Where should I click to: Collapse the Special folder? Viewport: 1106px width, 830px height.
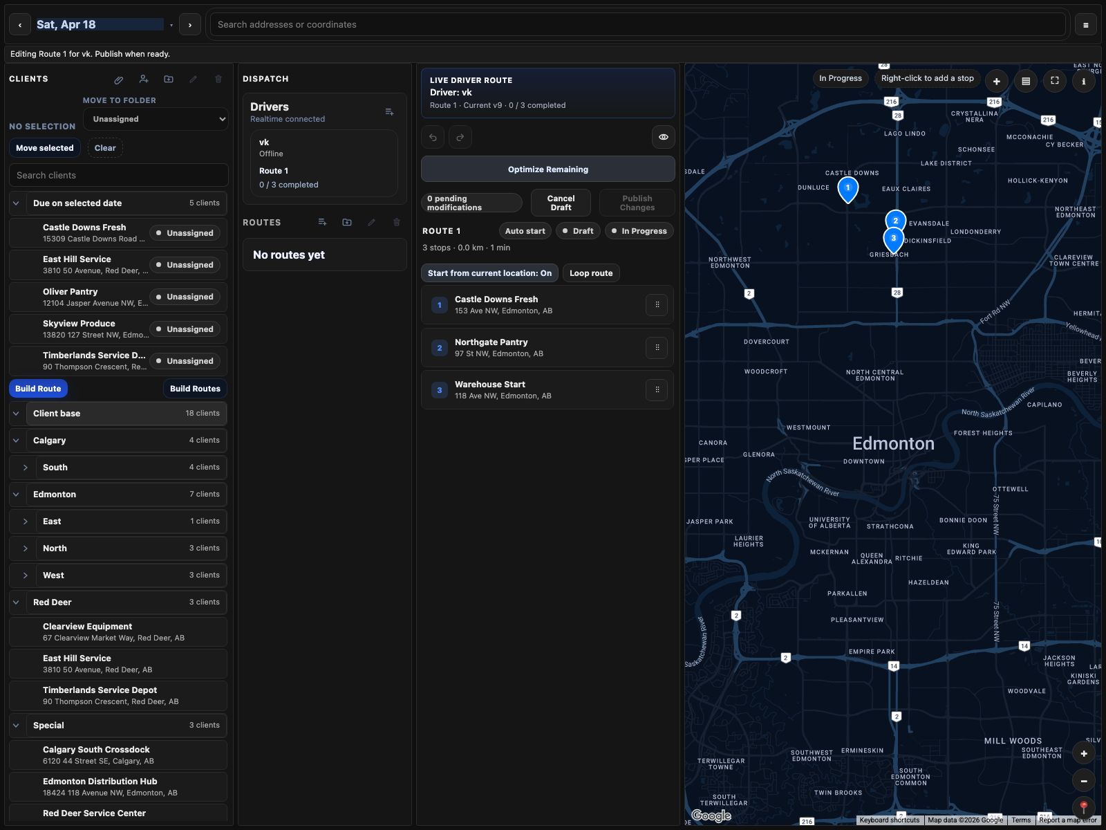[16, 726]
